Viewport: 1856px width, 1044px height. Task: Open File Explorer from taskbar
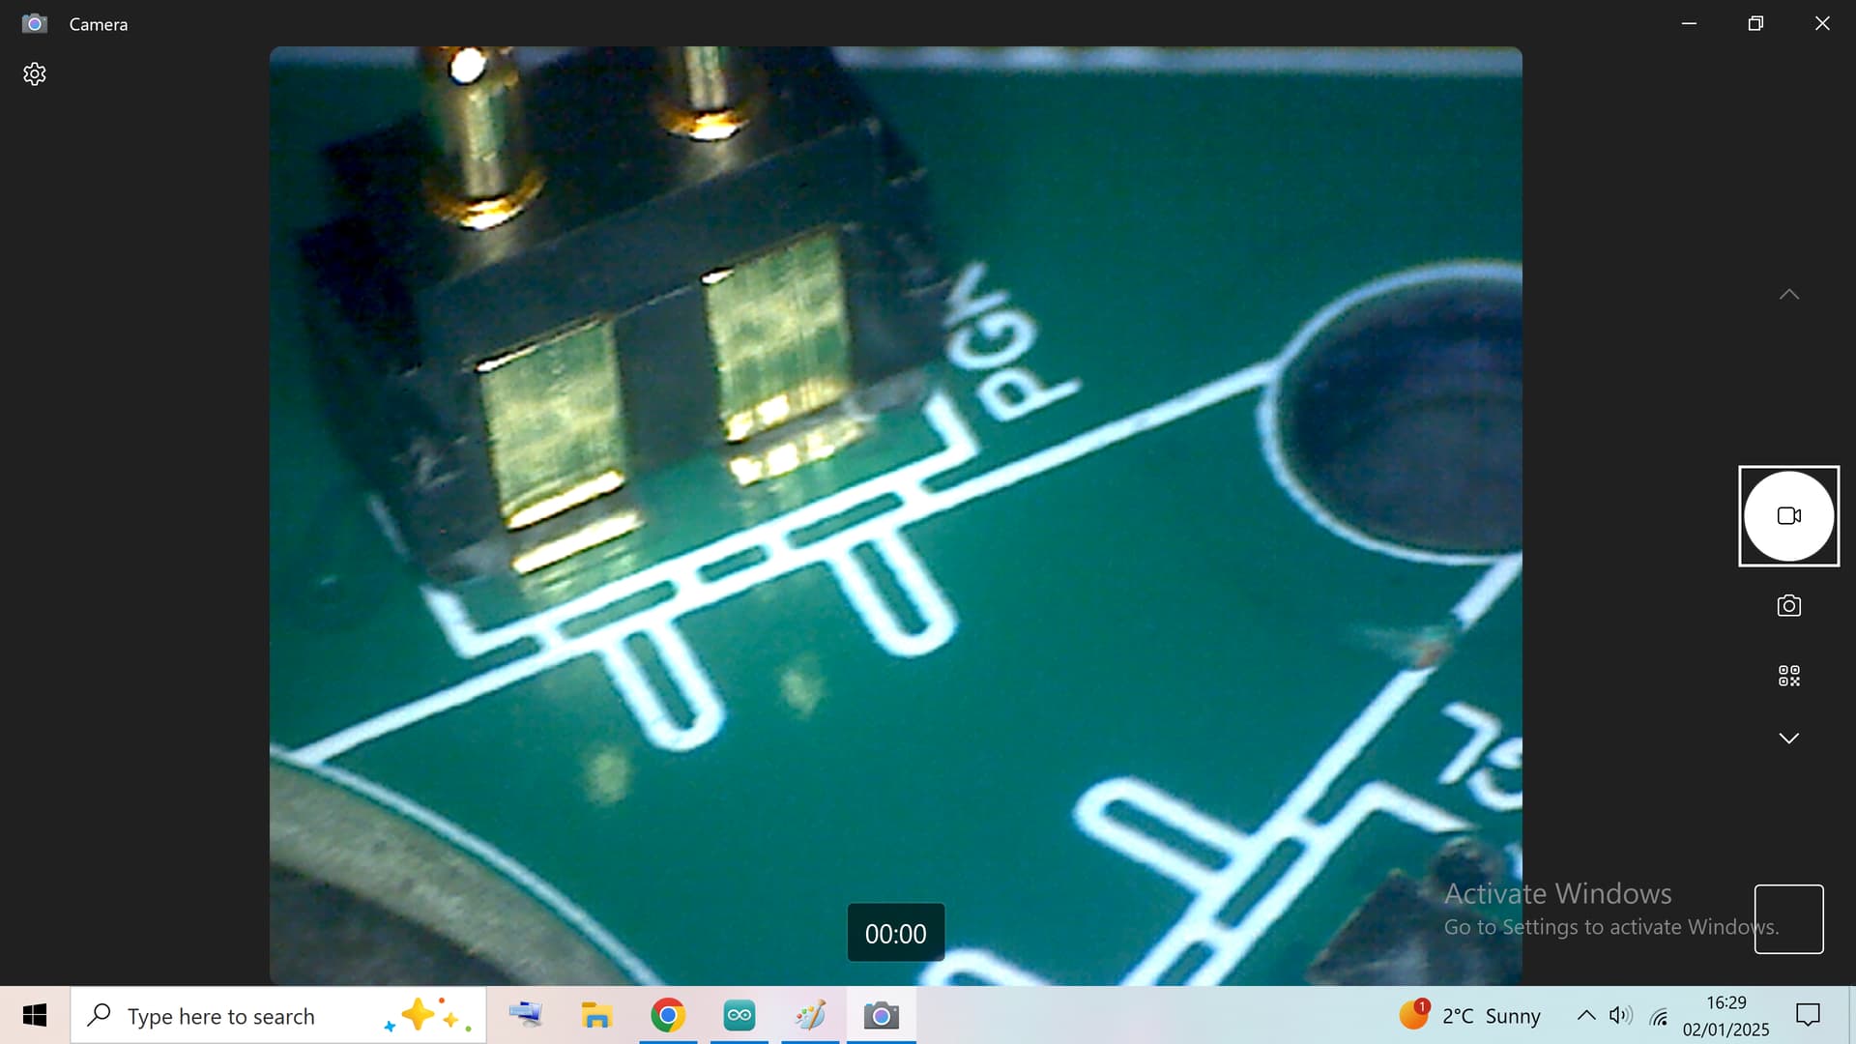[x=596, y=1015]
